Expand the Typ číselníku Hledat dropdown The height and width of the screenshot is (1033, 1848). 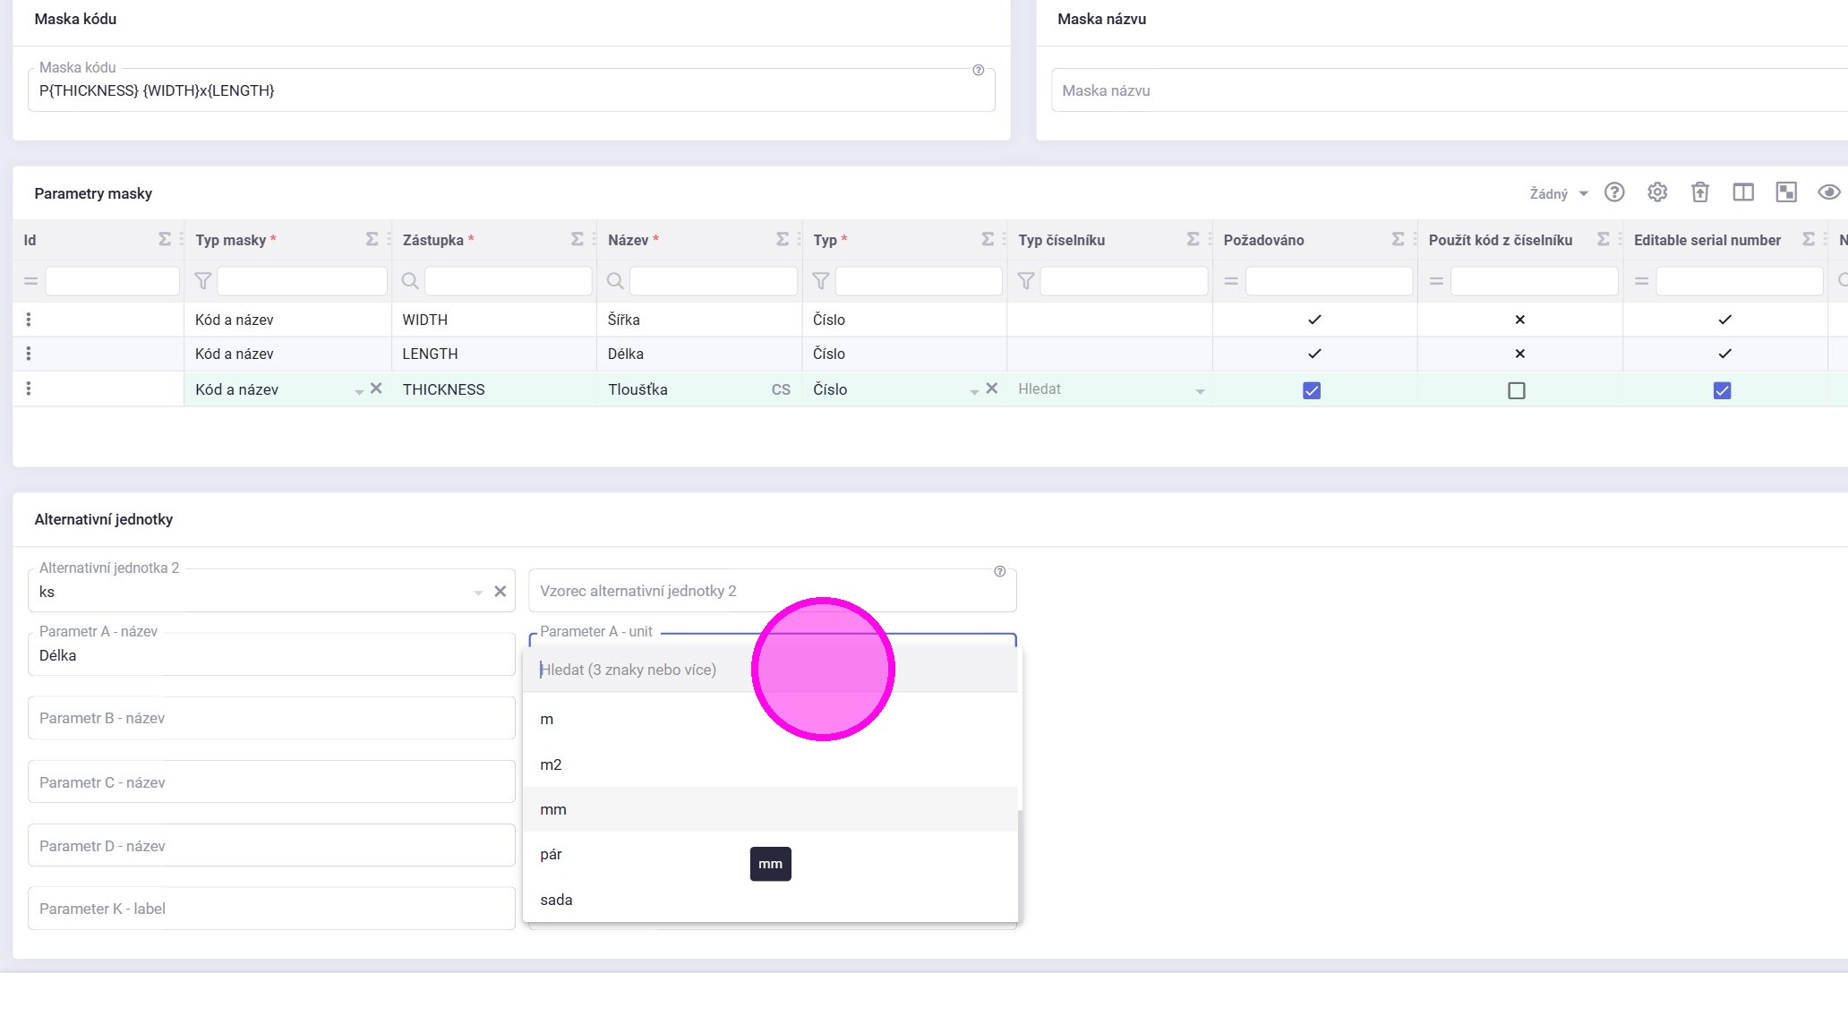[1199, 390]
